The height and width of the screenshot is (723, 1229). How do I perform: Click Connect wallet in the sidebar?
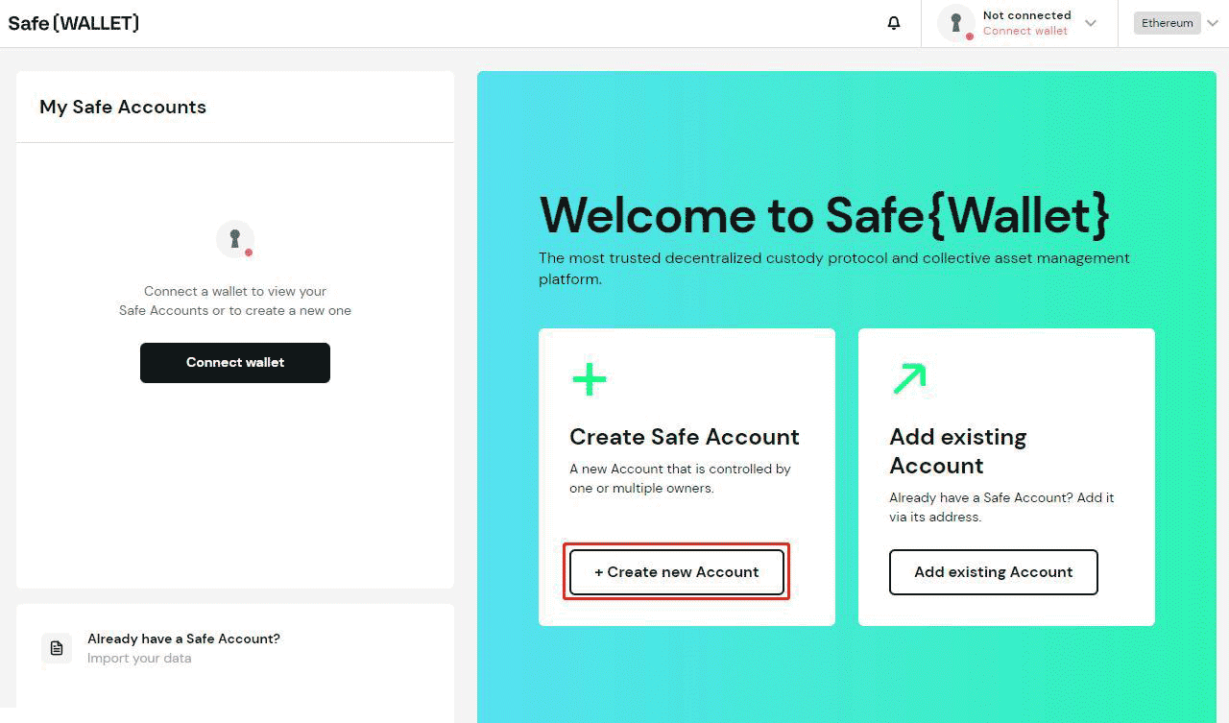point(234,362)
